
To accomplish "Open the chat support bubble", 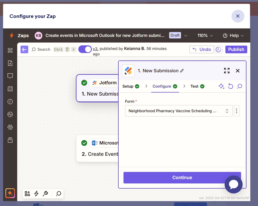I will tap(233, 184).
